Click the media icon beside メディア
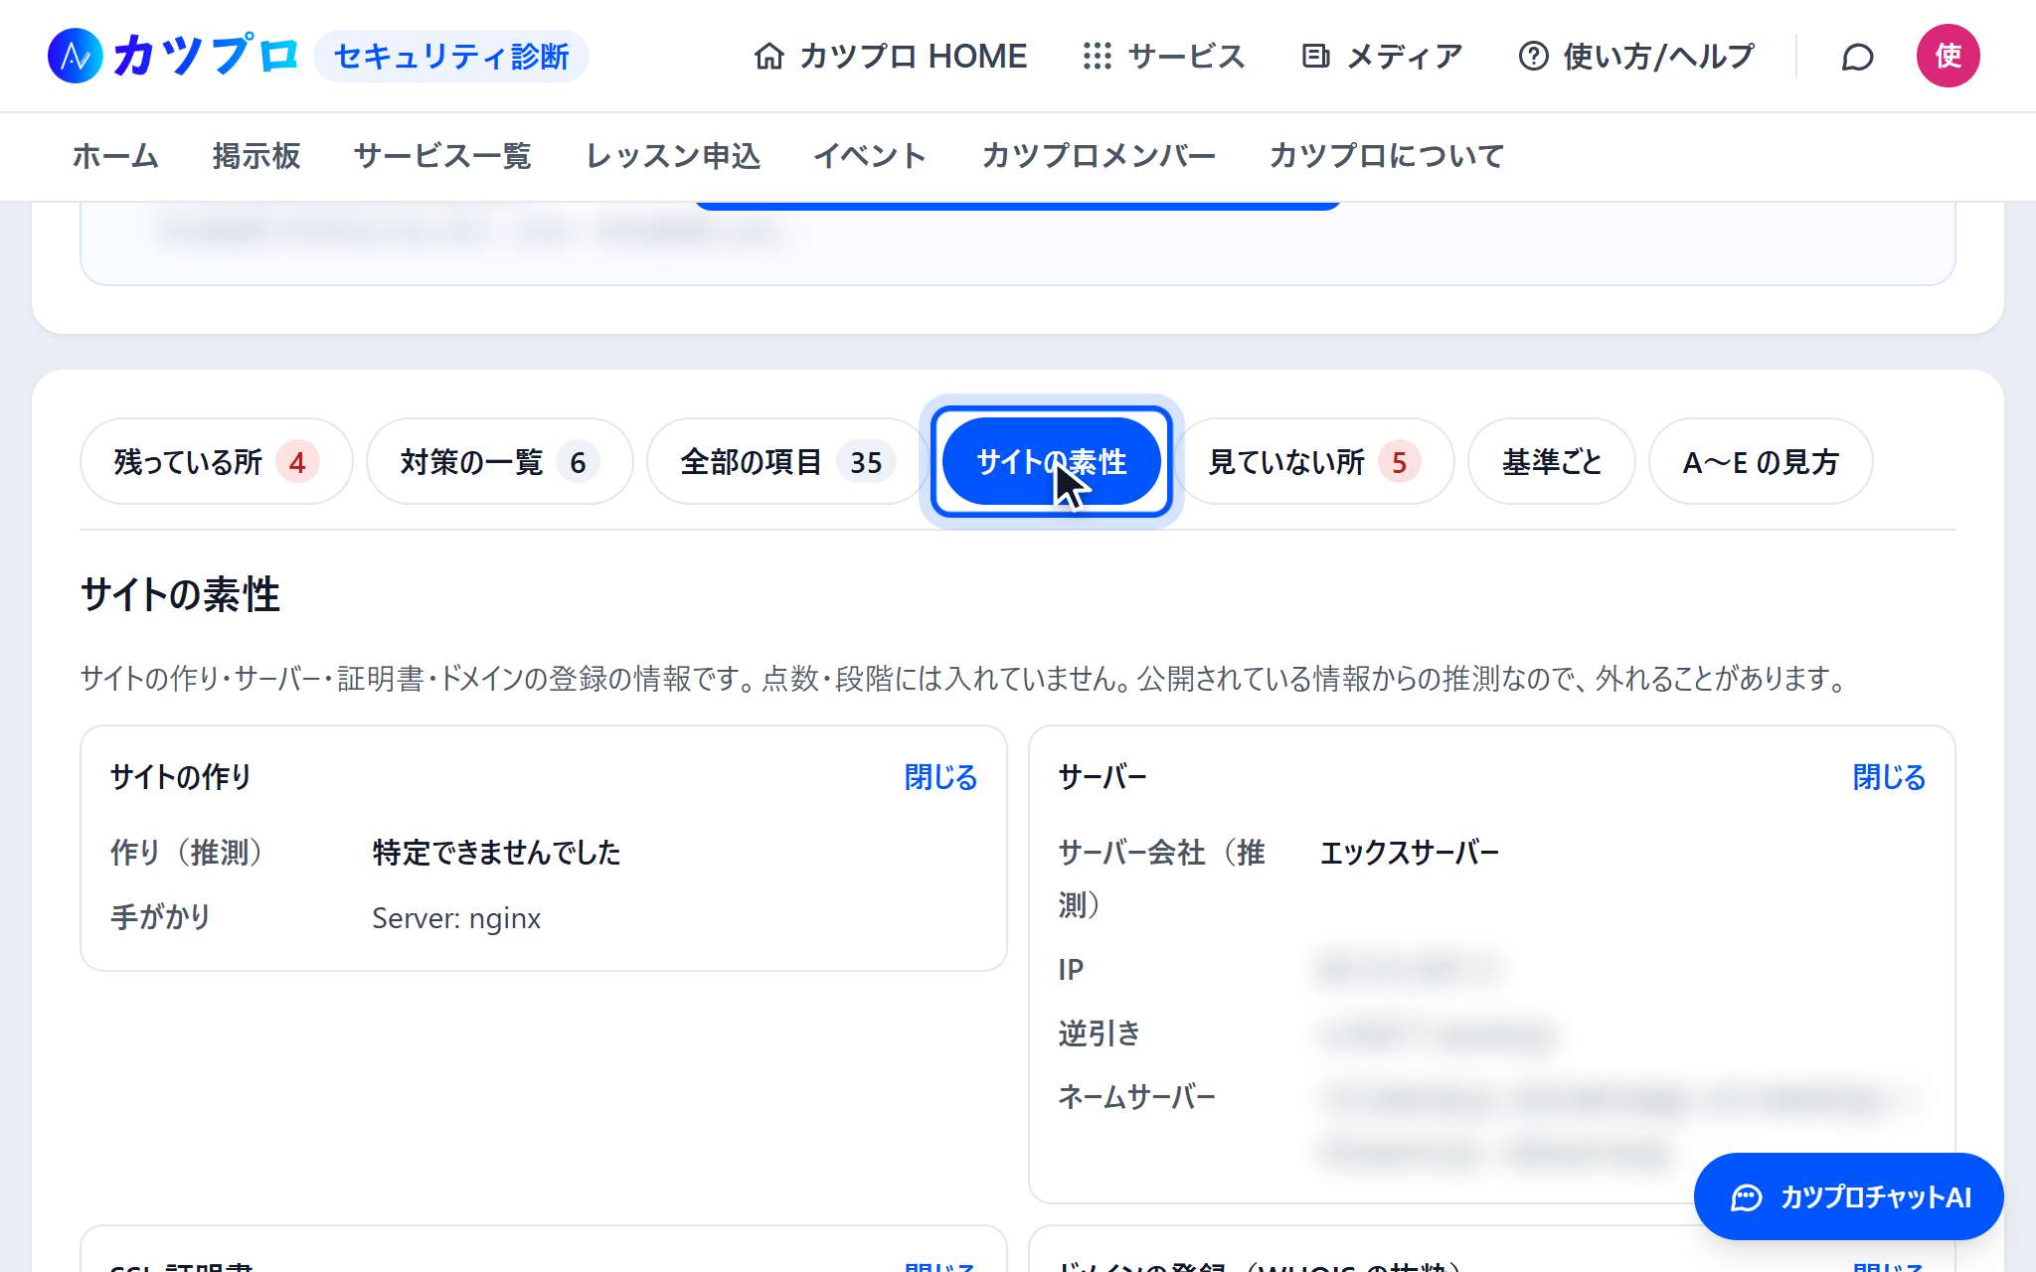Screen dimensions: 2036x1272 click(x=1316, y=56)
